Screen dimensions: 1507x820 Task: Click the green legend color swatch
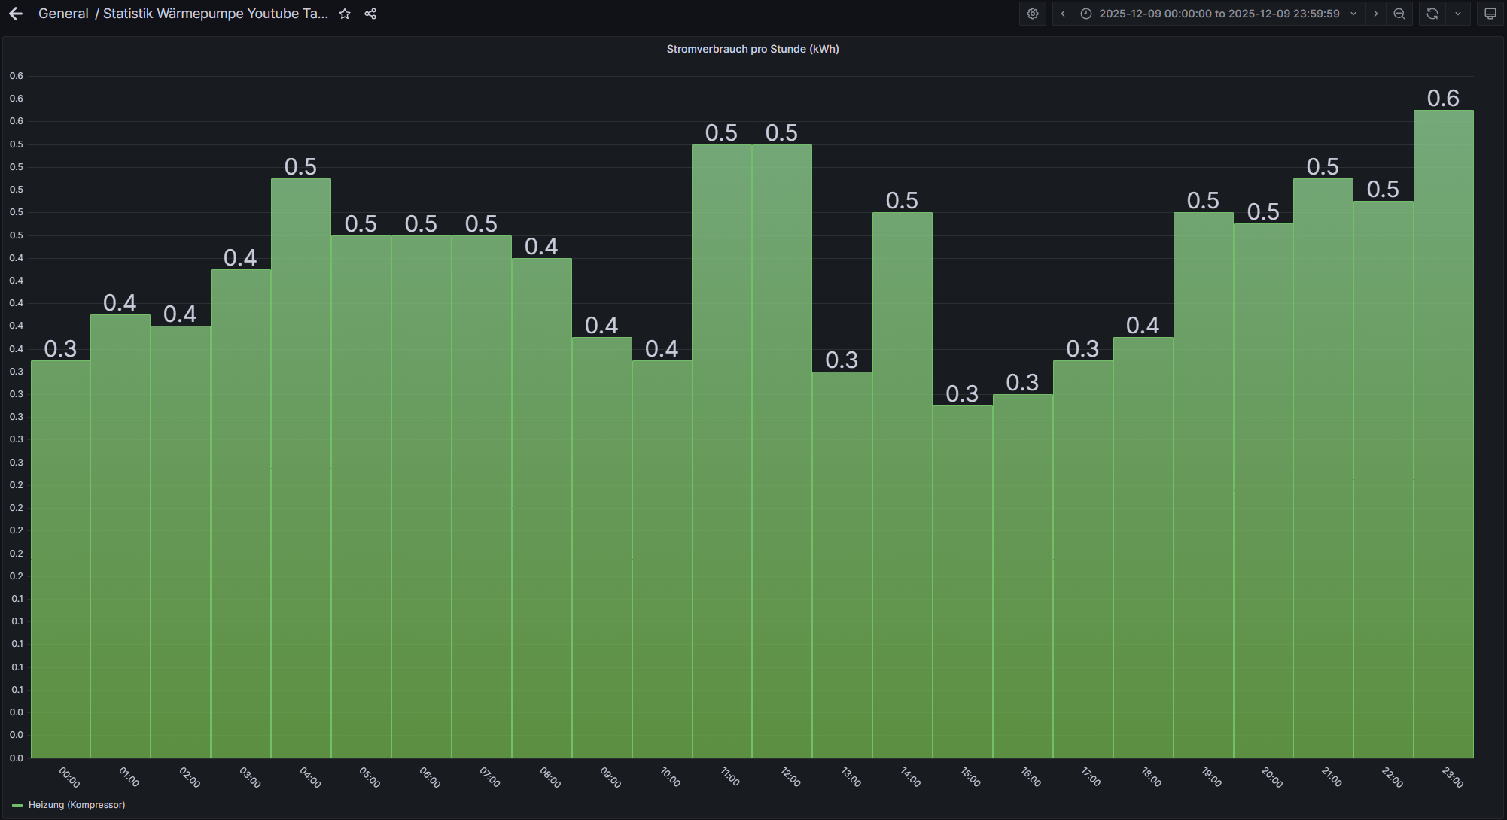tap(17, 805)
